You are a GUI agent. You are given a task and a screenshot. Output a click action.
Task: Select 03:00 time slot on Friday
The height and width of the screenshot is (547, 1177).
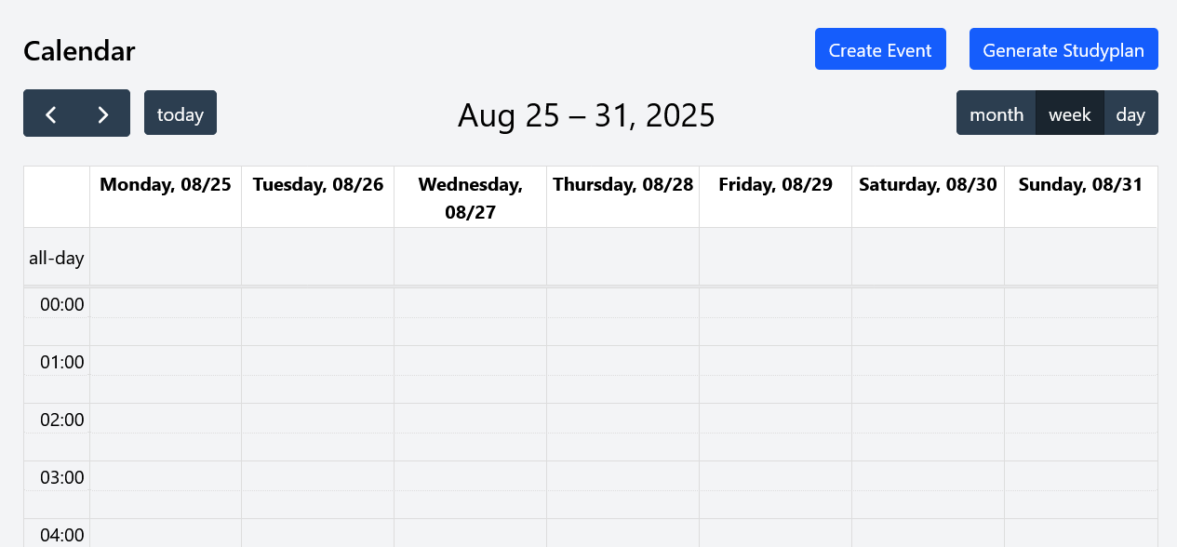click(776, 475)
